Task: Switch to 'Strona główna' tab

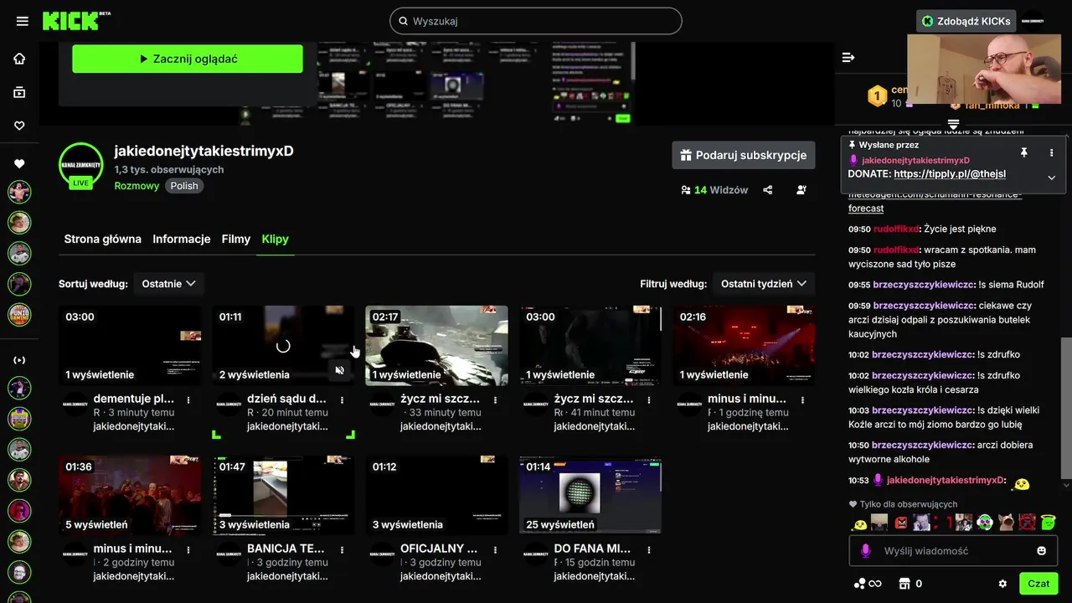Action: tap(103, 239)
